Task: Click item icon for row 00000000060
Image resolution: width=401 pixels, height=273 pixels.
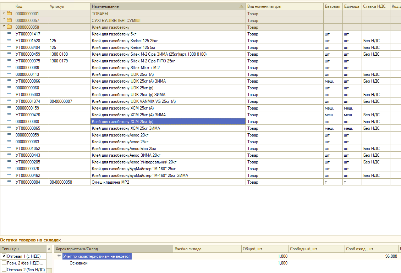Action: tap(9, 87)
